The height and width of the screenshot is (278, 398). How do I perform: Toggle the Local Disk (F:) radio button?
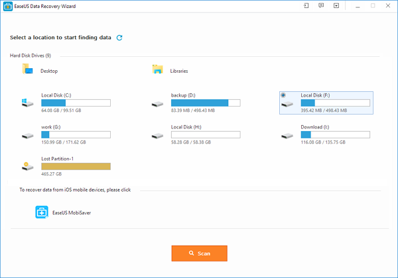[284, 95]
